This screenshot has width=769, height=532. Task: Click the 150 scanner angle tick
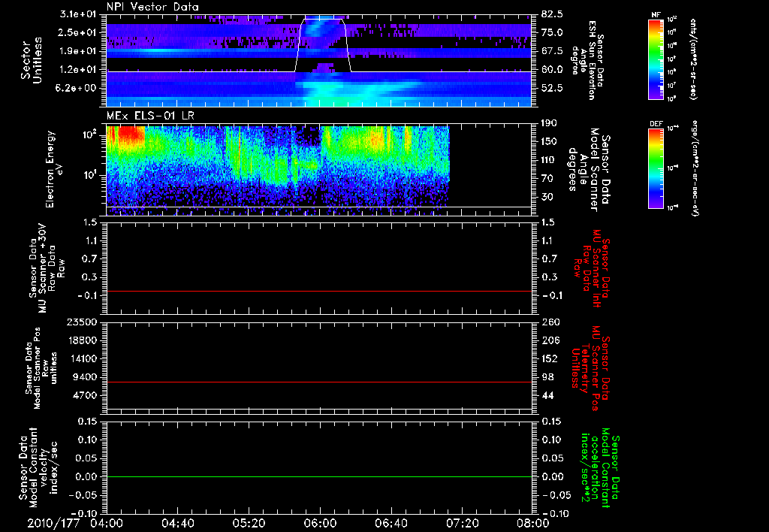[x=550, y=141]
